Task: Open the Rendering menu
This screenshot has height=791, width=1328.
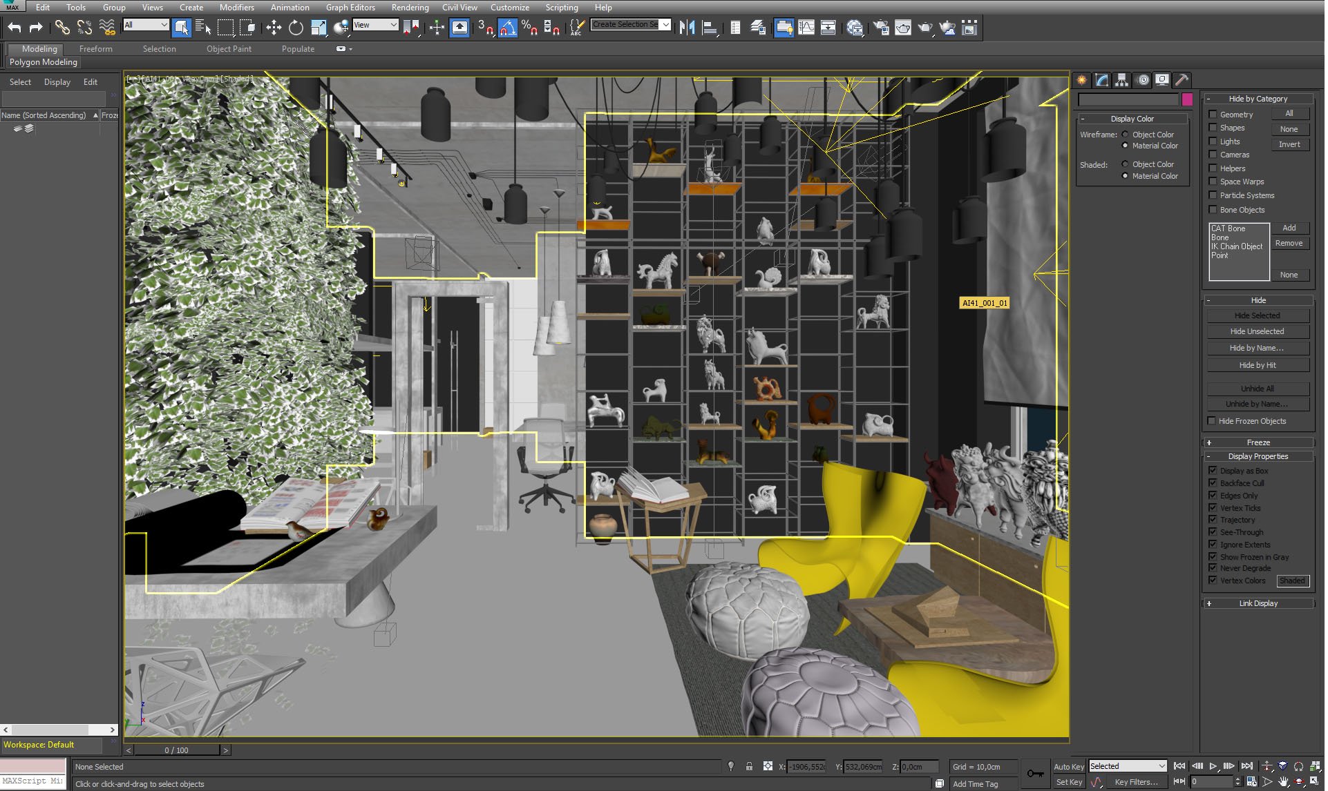Action: coord(410,8)
